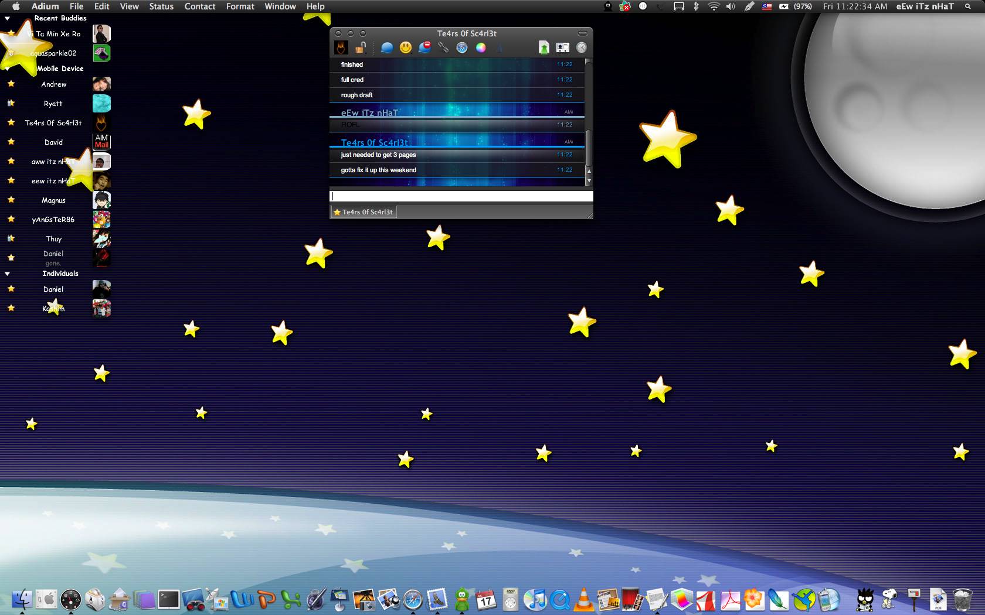Collapse the Individuals group

pyautogui.click(x=8, y=274)
